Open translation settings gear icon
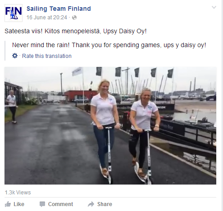 coord(15,56)
